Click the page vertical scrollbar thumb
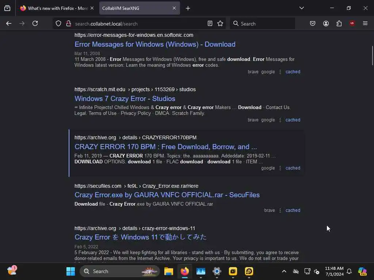The image size is (374, 280). pyautogui.click(x=372, y=55)
